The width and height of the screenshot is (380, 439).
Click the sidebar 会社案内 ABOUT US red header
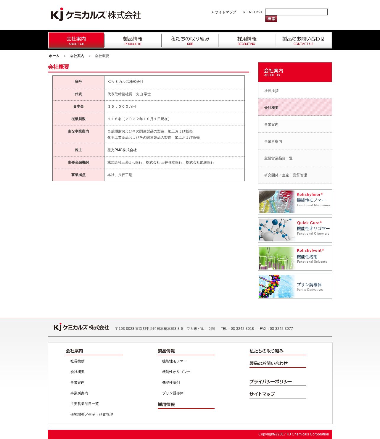pyautogui.click(x=295, y=72)
